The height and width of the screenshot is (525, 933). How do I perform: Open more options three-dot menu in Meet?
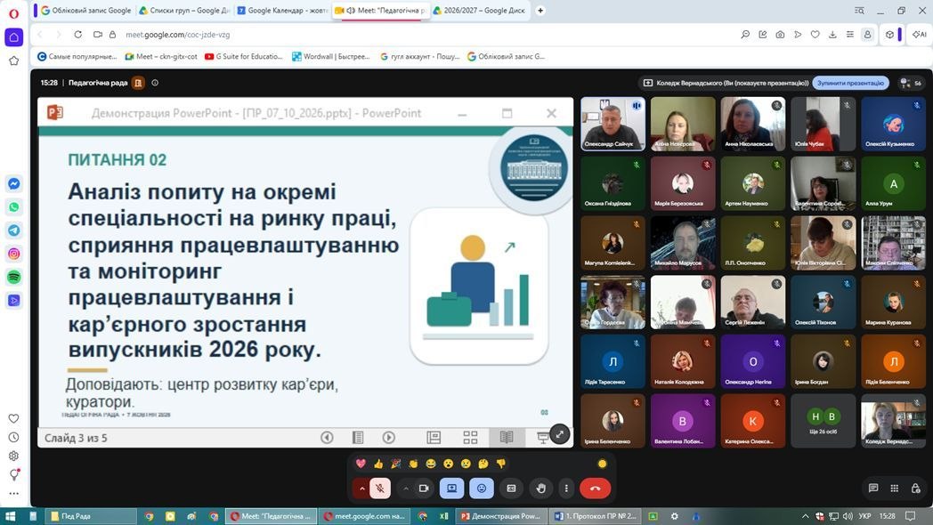coord(566,489)
